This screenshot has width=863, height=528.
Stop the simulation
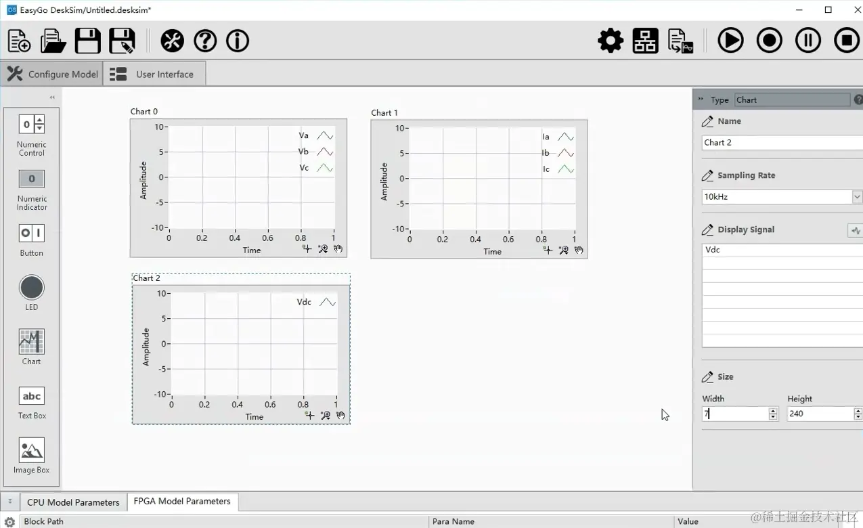pyautogui.click(x=847, y=41)
